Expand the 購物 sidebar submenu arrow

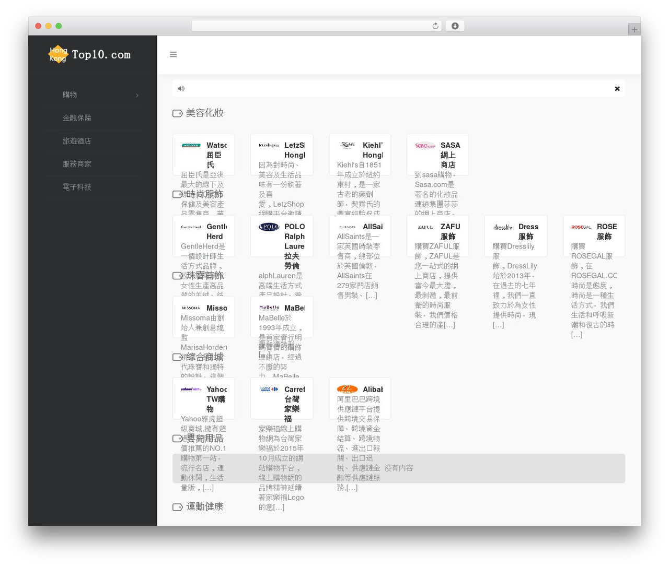coord(137,96)
